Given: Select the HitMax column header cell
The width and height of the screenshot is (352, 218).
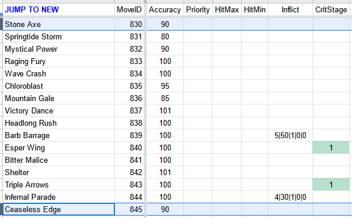Looking at the screenshot, I should click(x=227, y=9).
